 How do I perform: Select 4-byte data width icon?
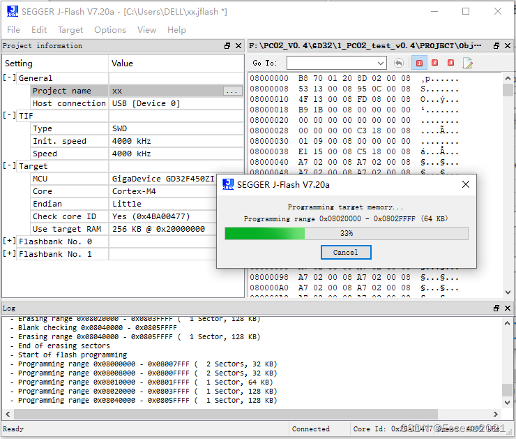[451, 63]
